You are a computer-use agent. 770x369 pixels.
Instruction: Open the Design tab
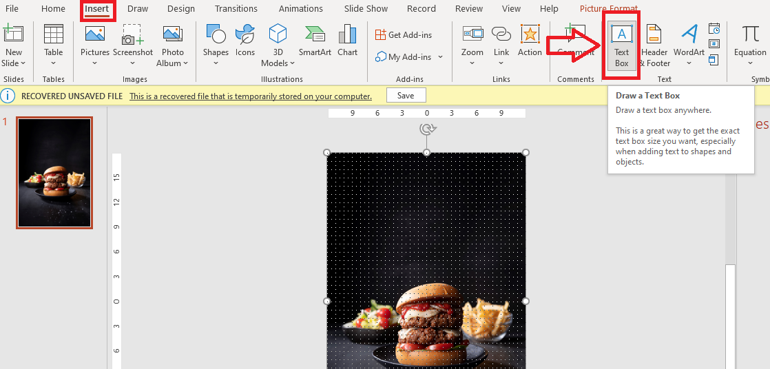pyautogui.click(x=180, y=9)
